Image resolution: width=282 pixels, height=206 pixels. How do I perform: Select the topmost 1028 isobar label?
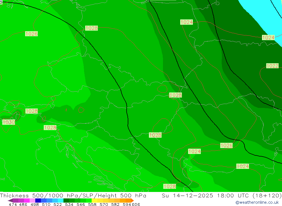92,28
